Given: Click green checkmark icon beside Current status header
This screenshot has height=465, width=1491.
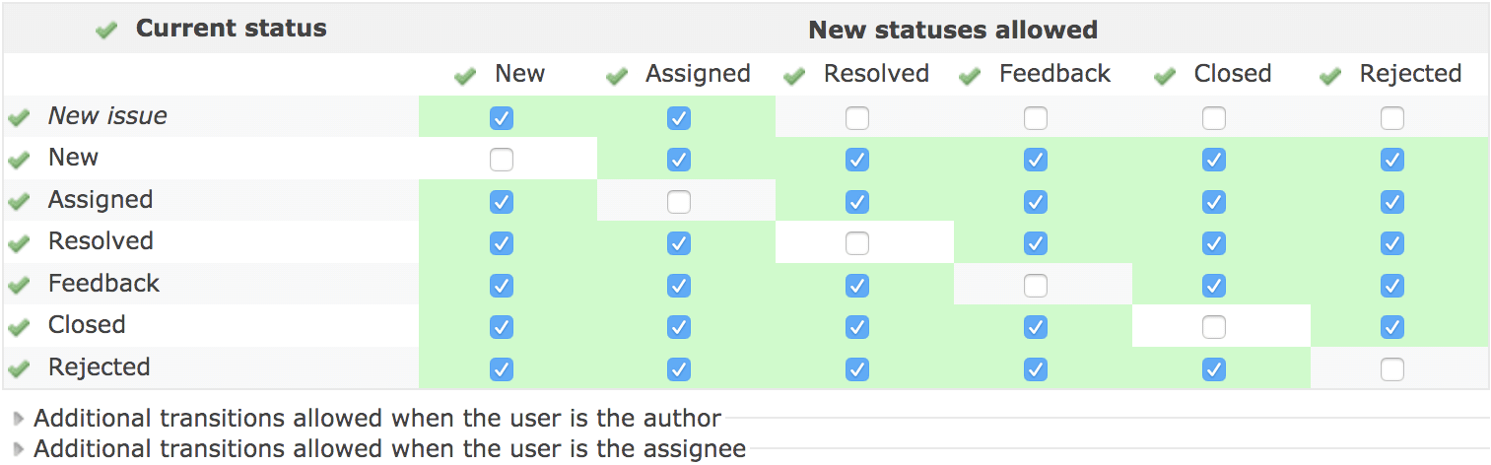Looking at the screenshot, I should click(x=106, y=31).
